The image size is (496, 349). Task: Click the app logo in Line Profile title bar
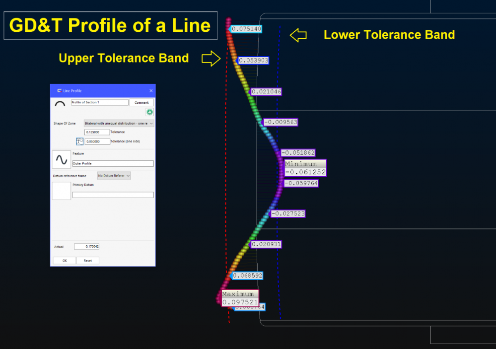(59, 91)
